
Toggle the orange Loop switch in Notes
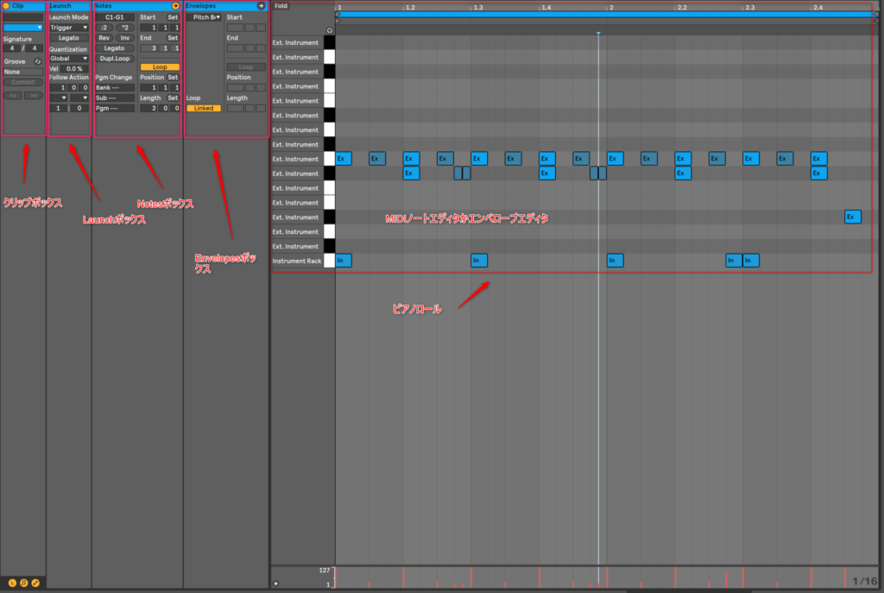160,66
